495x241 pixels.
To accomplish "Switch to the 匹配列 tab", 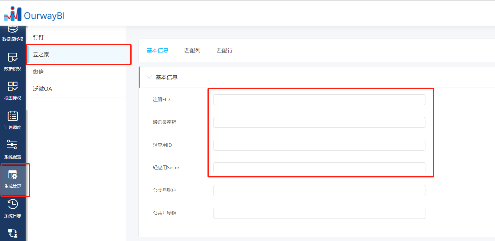I will [x=192, y=50].
